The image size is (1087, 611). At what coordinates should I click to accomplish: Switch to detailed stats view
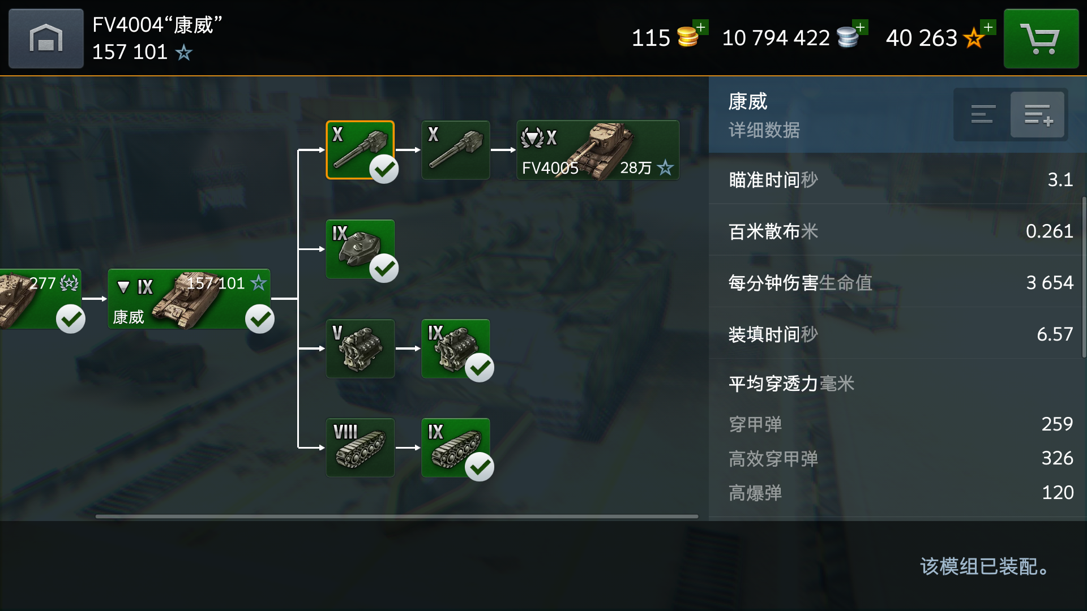(1038, 114)
